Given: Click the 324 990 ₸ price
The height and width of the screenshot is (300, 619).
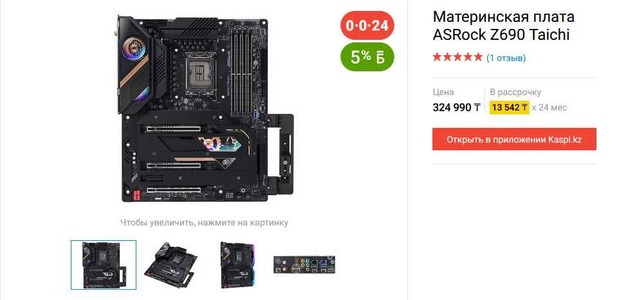Looking at the screenshot, I should 456,107.
